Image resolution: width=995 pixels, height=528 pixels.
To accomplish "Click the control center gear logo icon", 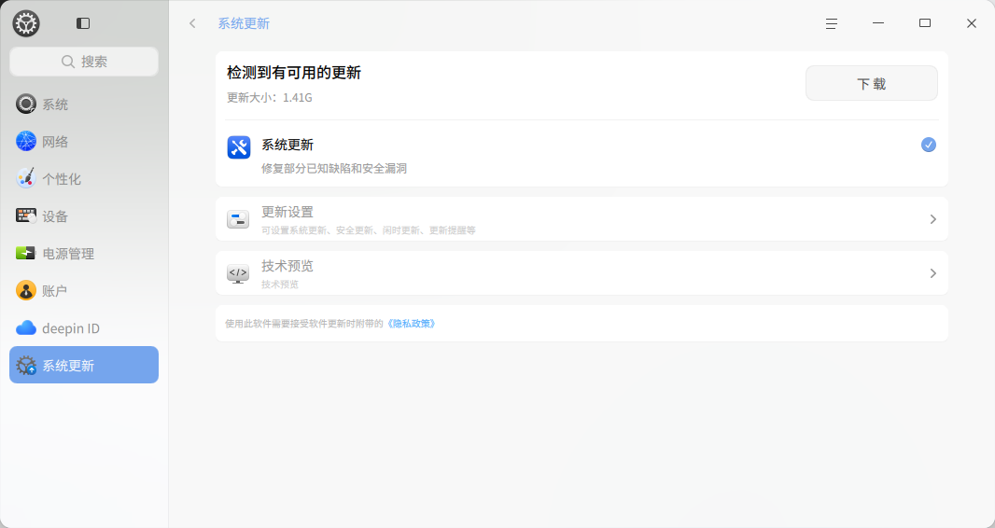I will [x=26, y=23].
